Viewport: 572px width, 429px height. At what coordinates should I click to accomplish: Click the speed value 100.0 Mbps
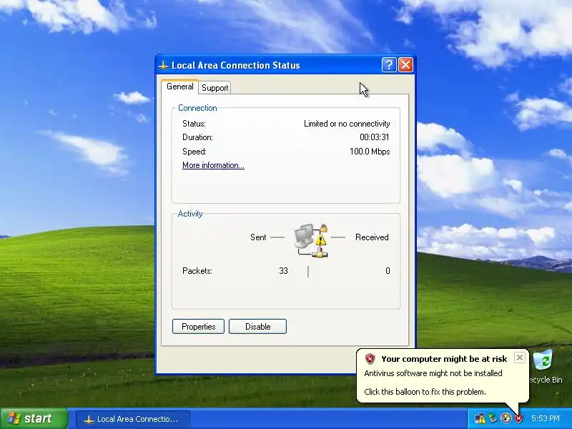coord(370,152)
